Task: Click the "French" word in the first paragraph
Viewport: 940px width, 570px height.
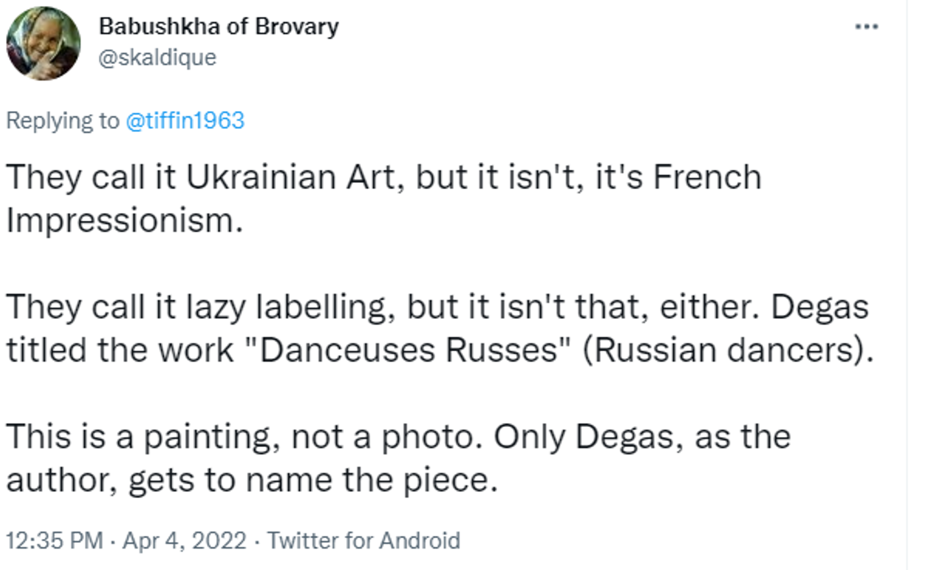Action: pyautogui.click(x=707, y=177)
